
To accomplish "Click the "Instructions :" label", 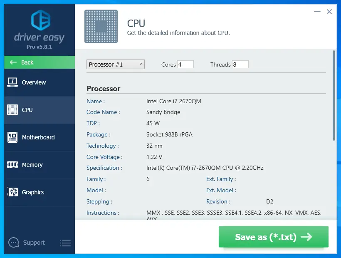I will (103, 213).
